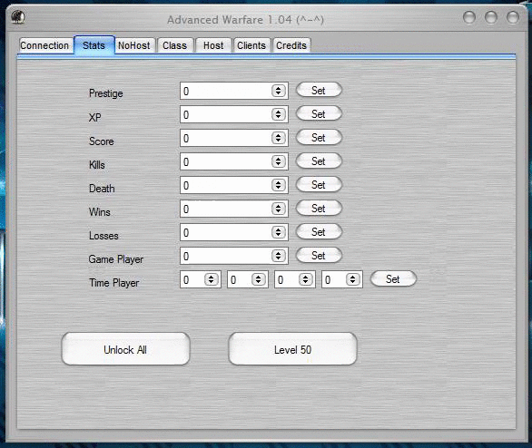
Task: Adjust the XP spinner arrows
Action: (278, 114)
